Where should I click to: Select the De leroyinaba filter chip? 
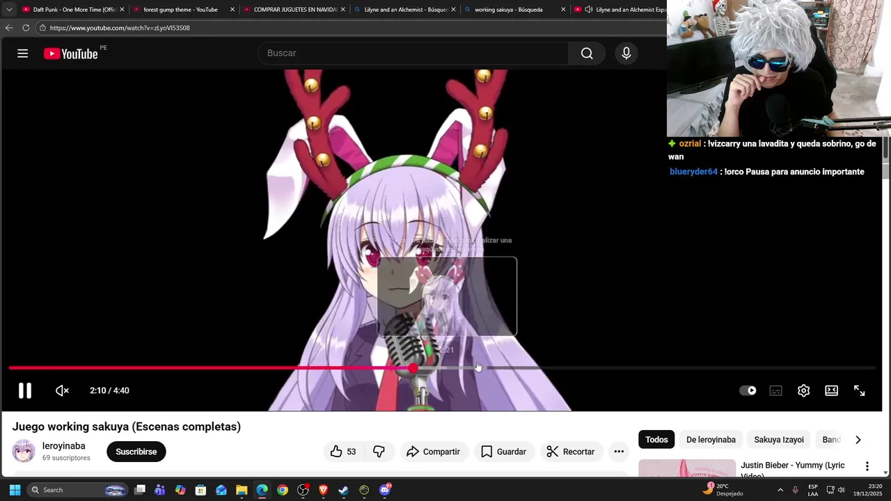[711, 440]
